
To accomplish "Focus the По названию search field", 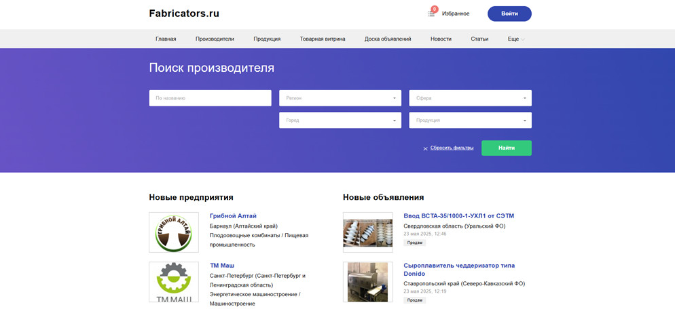I will click(x=210, y=98).
